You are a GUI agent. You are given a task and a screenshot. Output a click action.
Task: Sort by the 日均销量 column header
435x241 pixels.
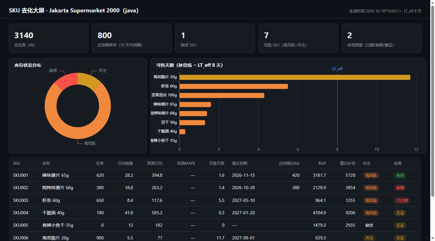tap(125, 163)
